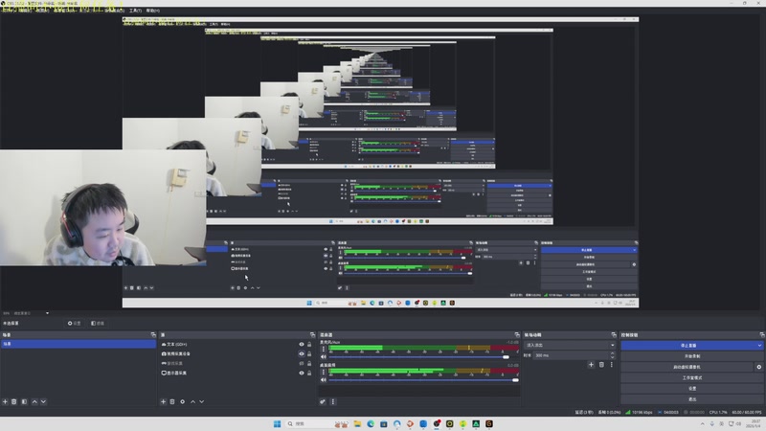
Task: Remove the selected scene with the trash icon
Action: tap(14, 401)
